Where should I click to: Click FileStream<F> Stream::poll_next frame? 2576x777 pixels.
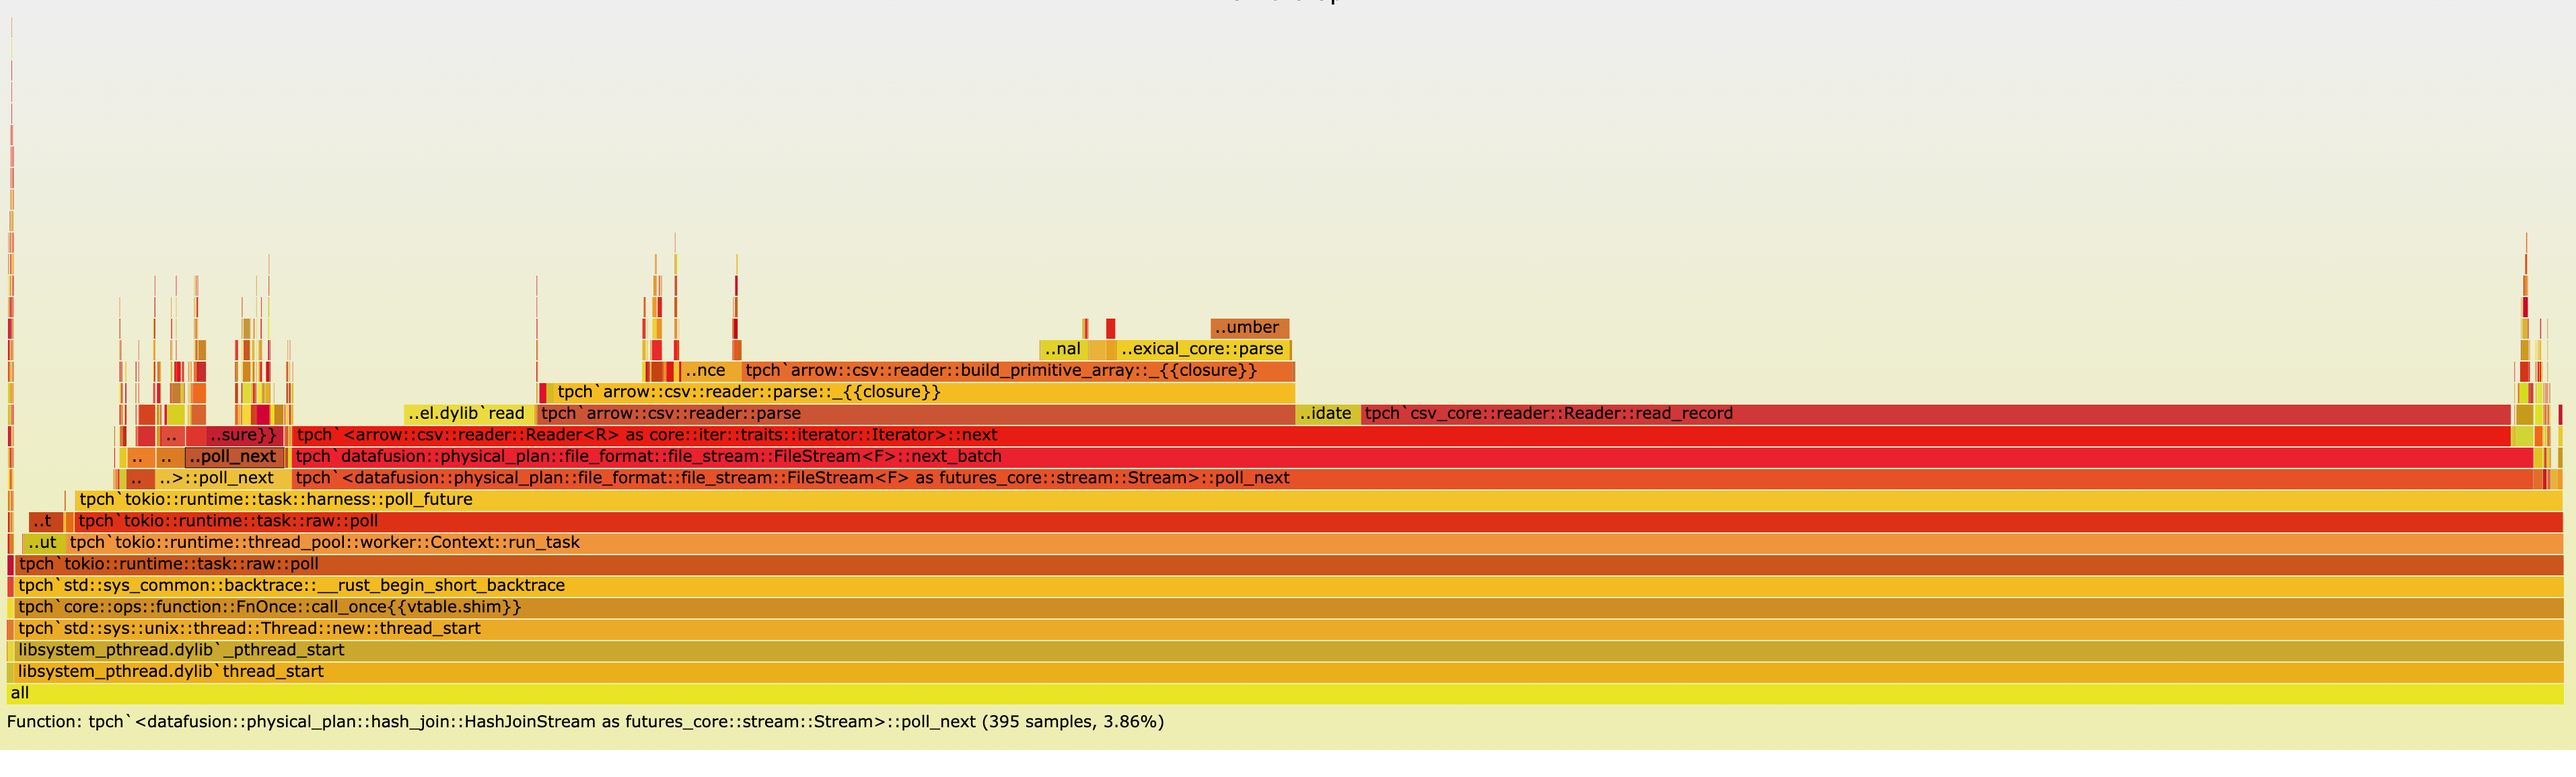pyautogui.click(x=1410, y=479)
